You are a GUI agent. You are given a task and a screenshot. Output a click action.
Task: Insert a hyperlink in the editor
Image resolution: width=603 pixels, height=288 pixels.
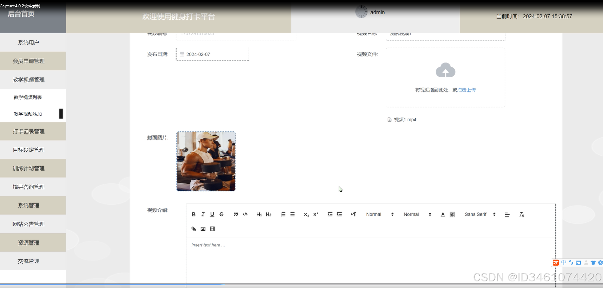[x=193, y=229]
